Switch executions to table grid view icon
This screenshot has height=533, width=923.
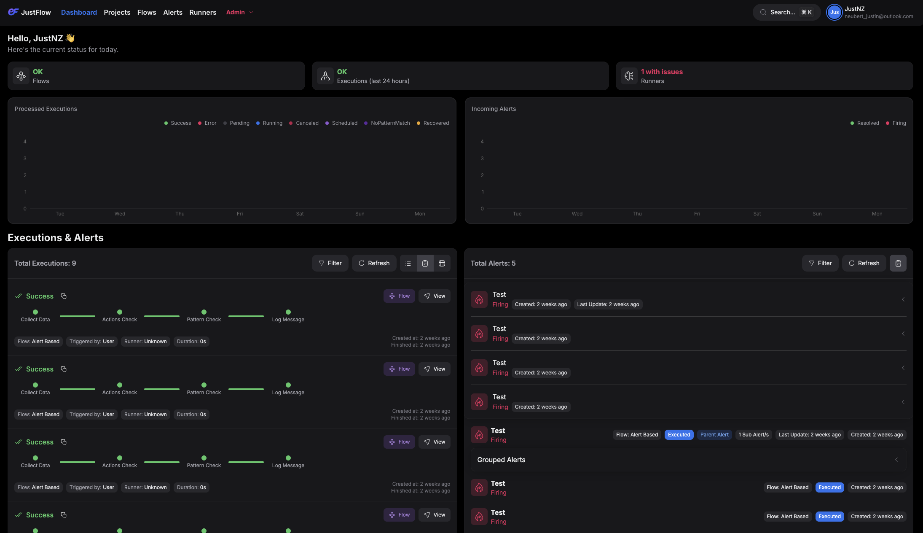click(x=442, y=263)
